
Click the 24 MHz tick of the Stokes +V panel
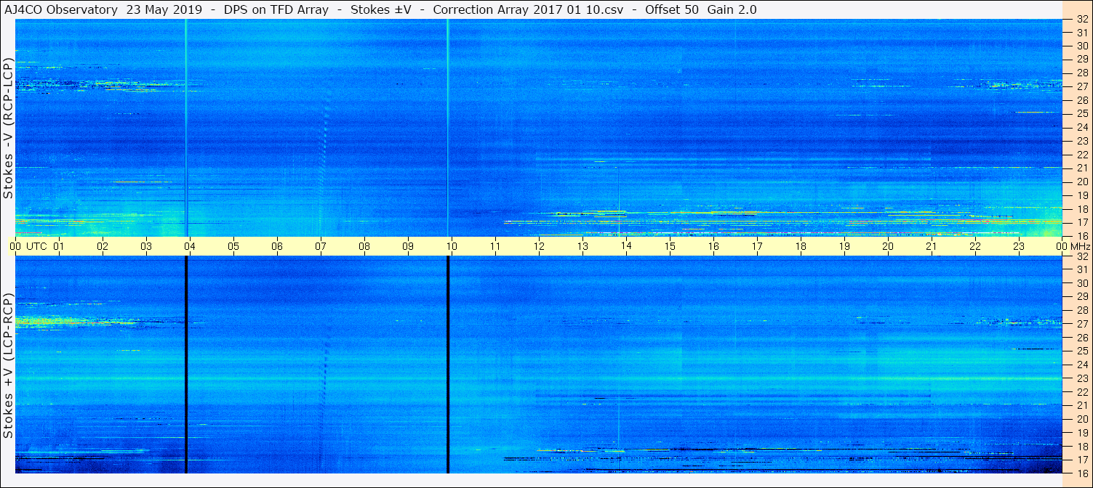coord(1081,365)
